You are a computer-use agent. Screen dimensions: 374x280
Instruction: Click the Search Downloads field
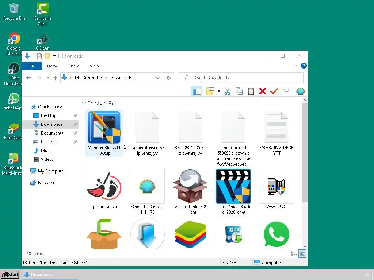pyautogui.click(x=241, y=78)
